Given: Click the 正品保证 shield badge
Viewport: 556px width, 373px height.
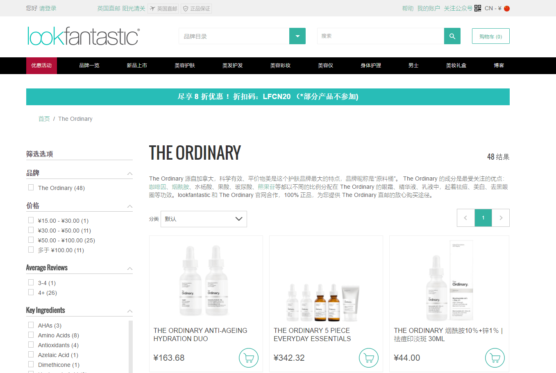Looking at the screenshot, I should [x=196, y=9].
